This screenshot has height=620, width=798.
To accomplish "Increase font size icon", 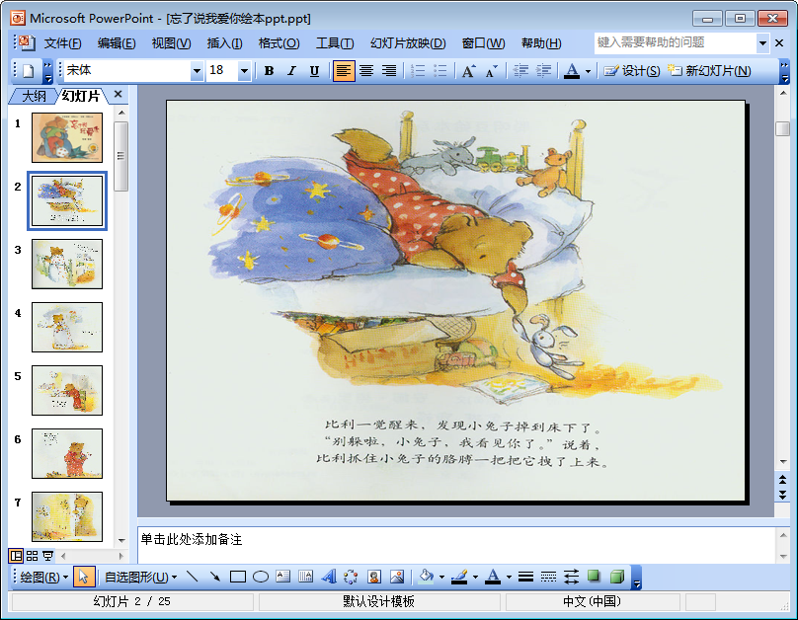I will pyautogui.click(x=469, y=71).
